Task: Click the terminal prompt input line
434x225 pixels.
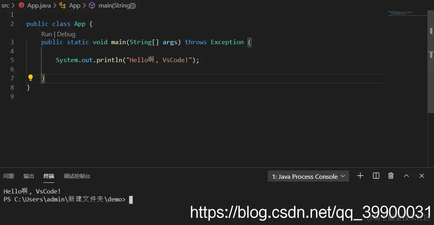Action: point(68,199)
